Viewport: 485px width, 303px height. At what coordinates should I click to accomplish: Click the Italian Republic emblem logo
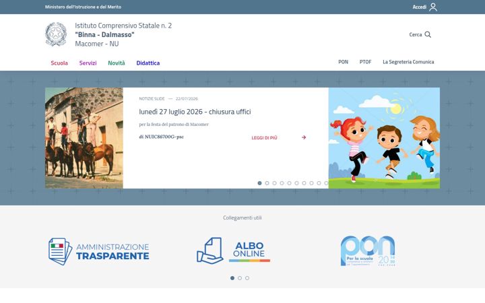point(56,34)
